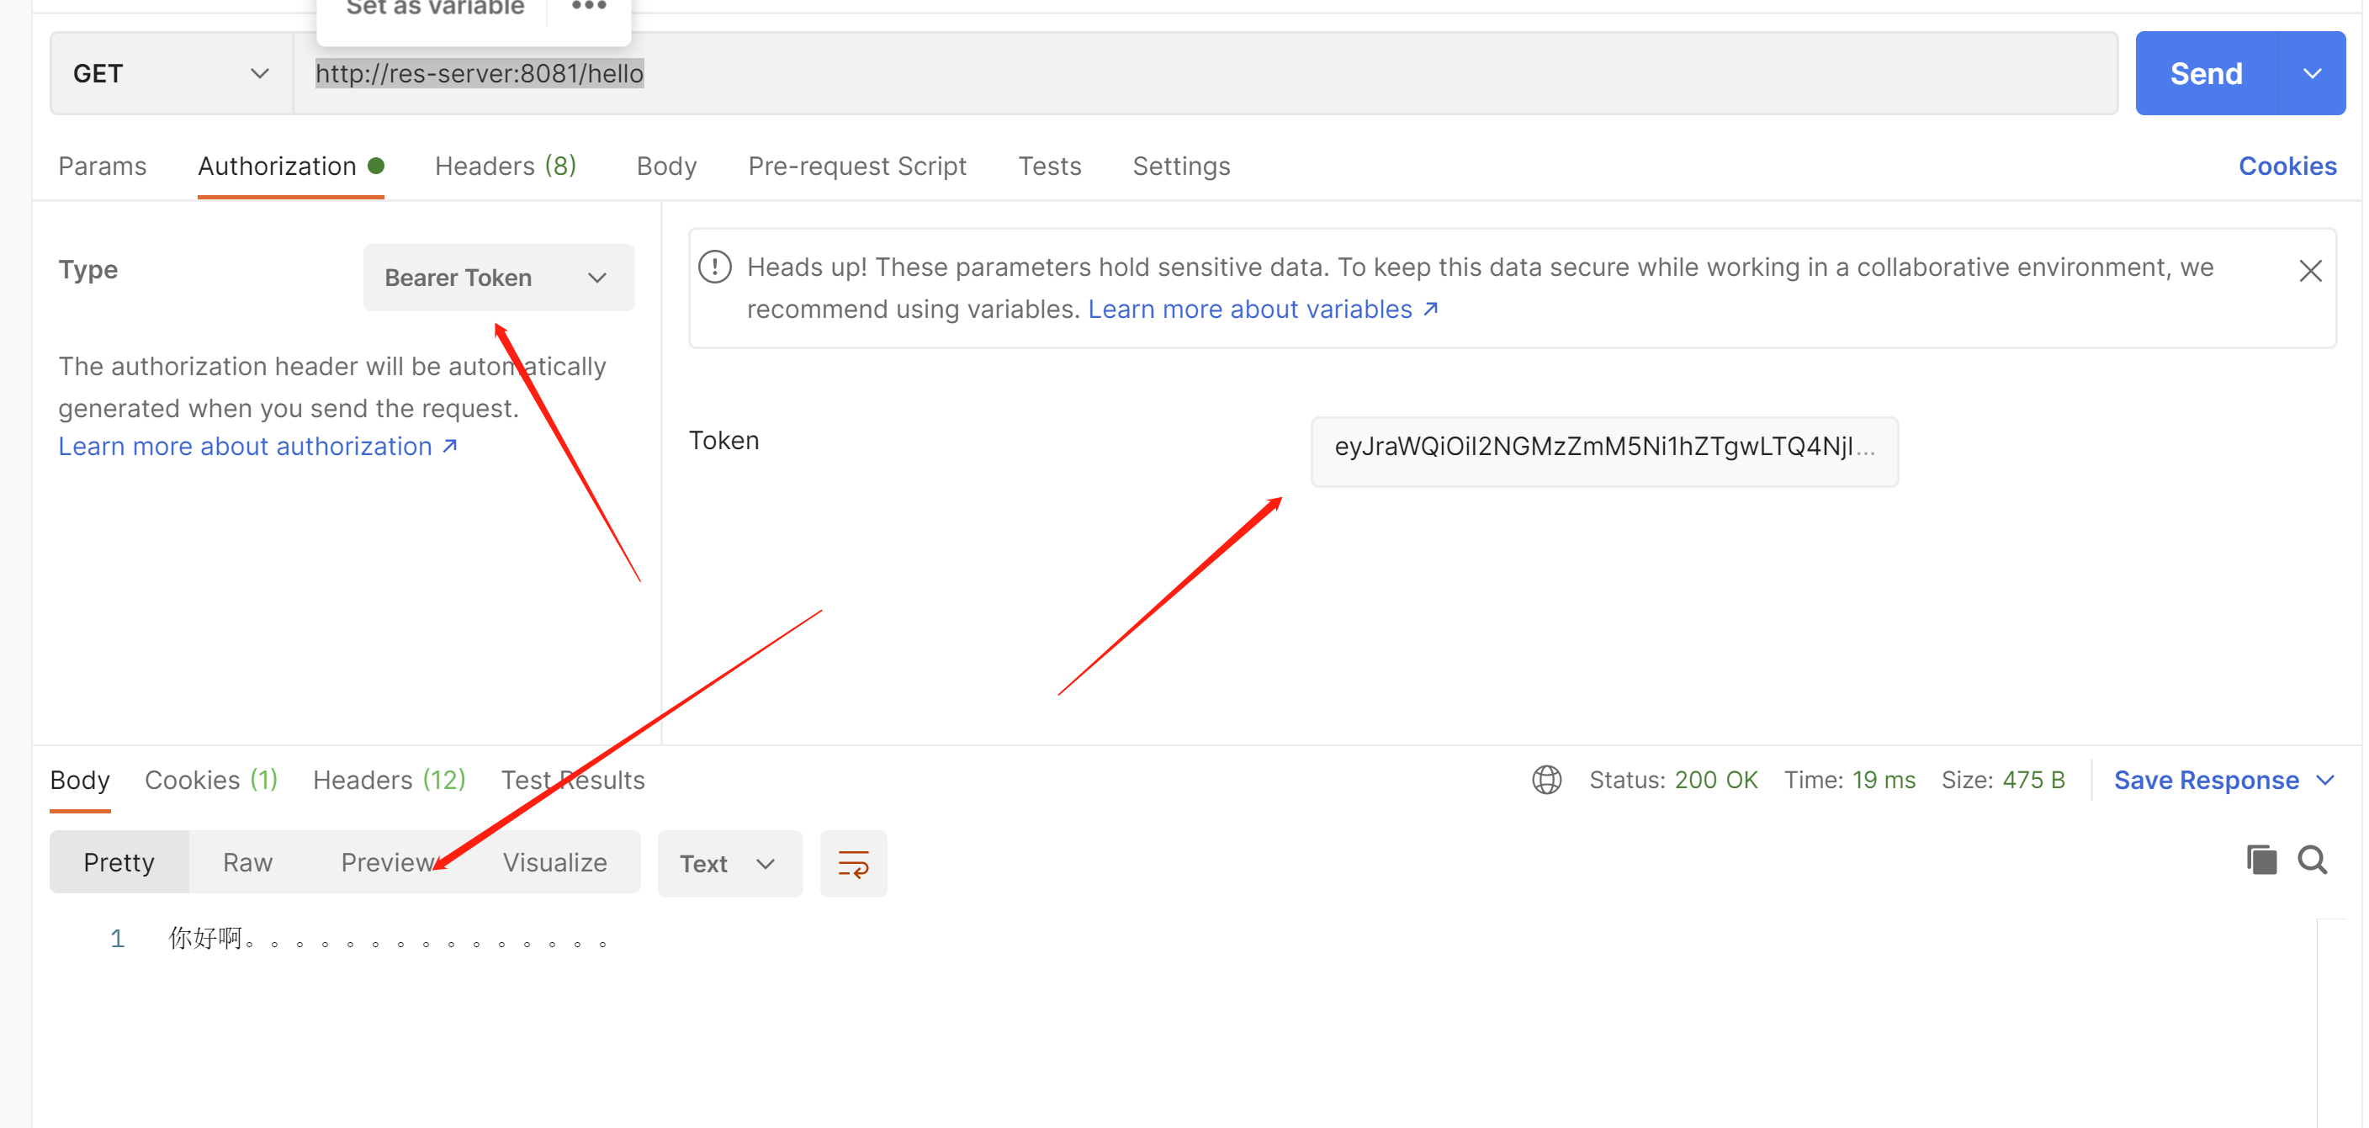Select the Visualize response view
This screenshot has width=2369, height=1128.
coord(554,862)
